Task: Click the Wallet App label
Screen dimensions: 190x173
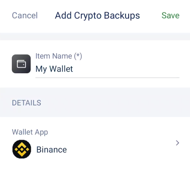Action: point(30,132)
